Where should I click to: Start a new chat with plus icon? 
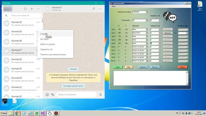(32, 9)
